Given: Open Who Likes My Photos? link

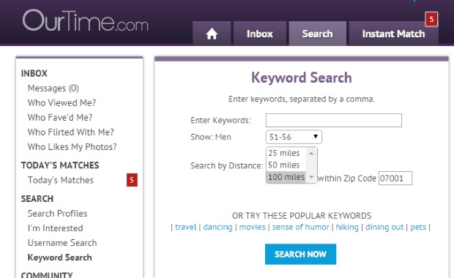Looking at the screenshot, I should pyautogui.click(x=72, y=147).
